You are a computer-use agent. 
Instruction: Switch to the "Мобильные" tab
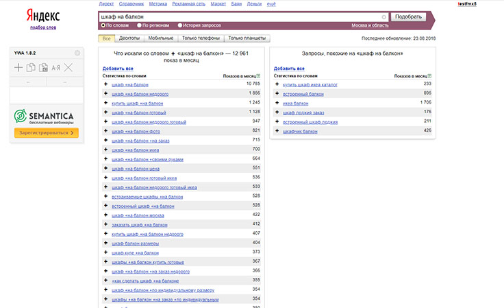(160, 39)
